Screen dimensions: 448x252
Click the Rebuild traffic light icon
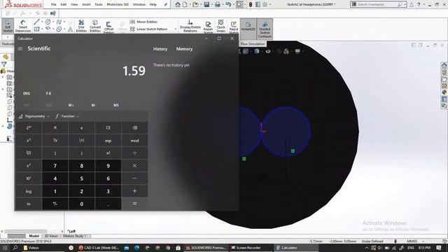click(x=251, y=4)
